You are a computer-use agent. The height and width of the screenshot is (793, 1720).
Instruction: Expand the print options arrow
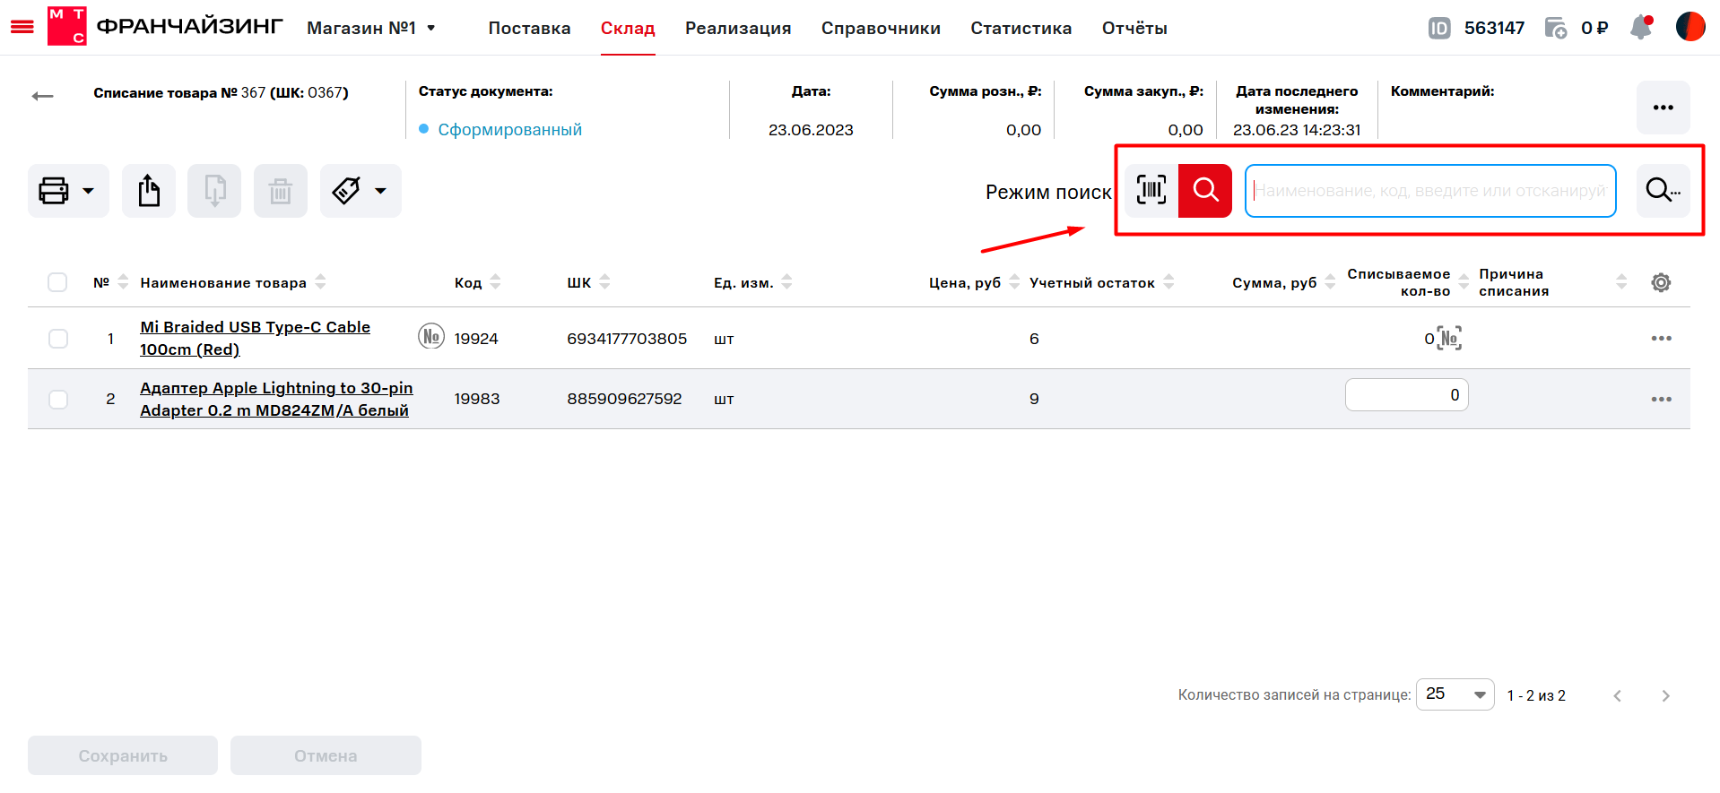[x=88, y=191]
